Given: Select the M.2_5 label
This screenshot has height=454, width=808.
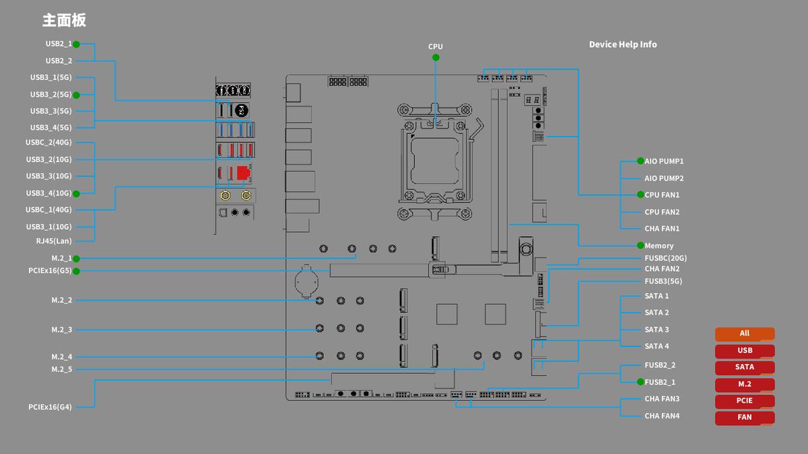Looking at the screenshot, I should 61,369.
